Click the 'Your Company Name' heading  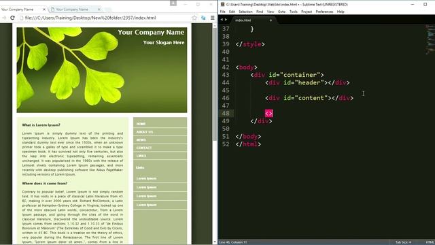[x=151, y=32]
